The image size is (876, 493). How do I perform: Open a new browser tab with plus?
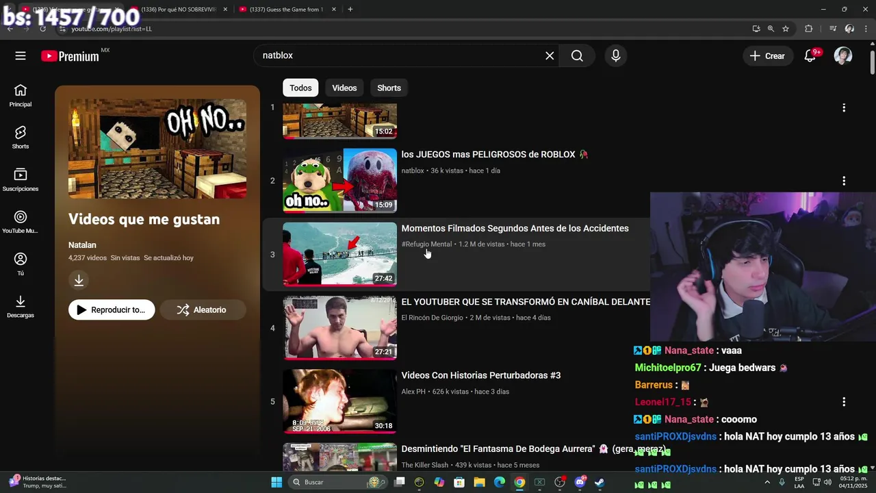coord(350,10)
